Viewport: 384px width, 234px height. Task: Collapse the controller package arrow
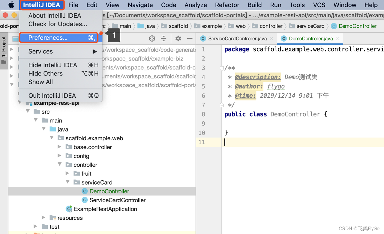(x=60, y=164)
